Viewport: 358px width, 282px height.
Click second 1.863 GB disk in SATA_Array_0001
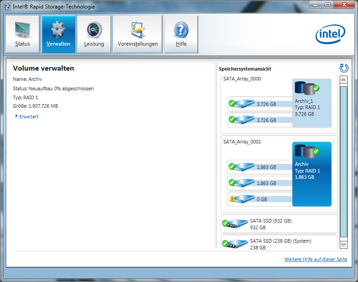[260, 183]
